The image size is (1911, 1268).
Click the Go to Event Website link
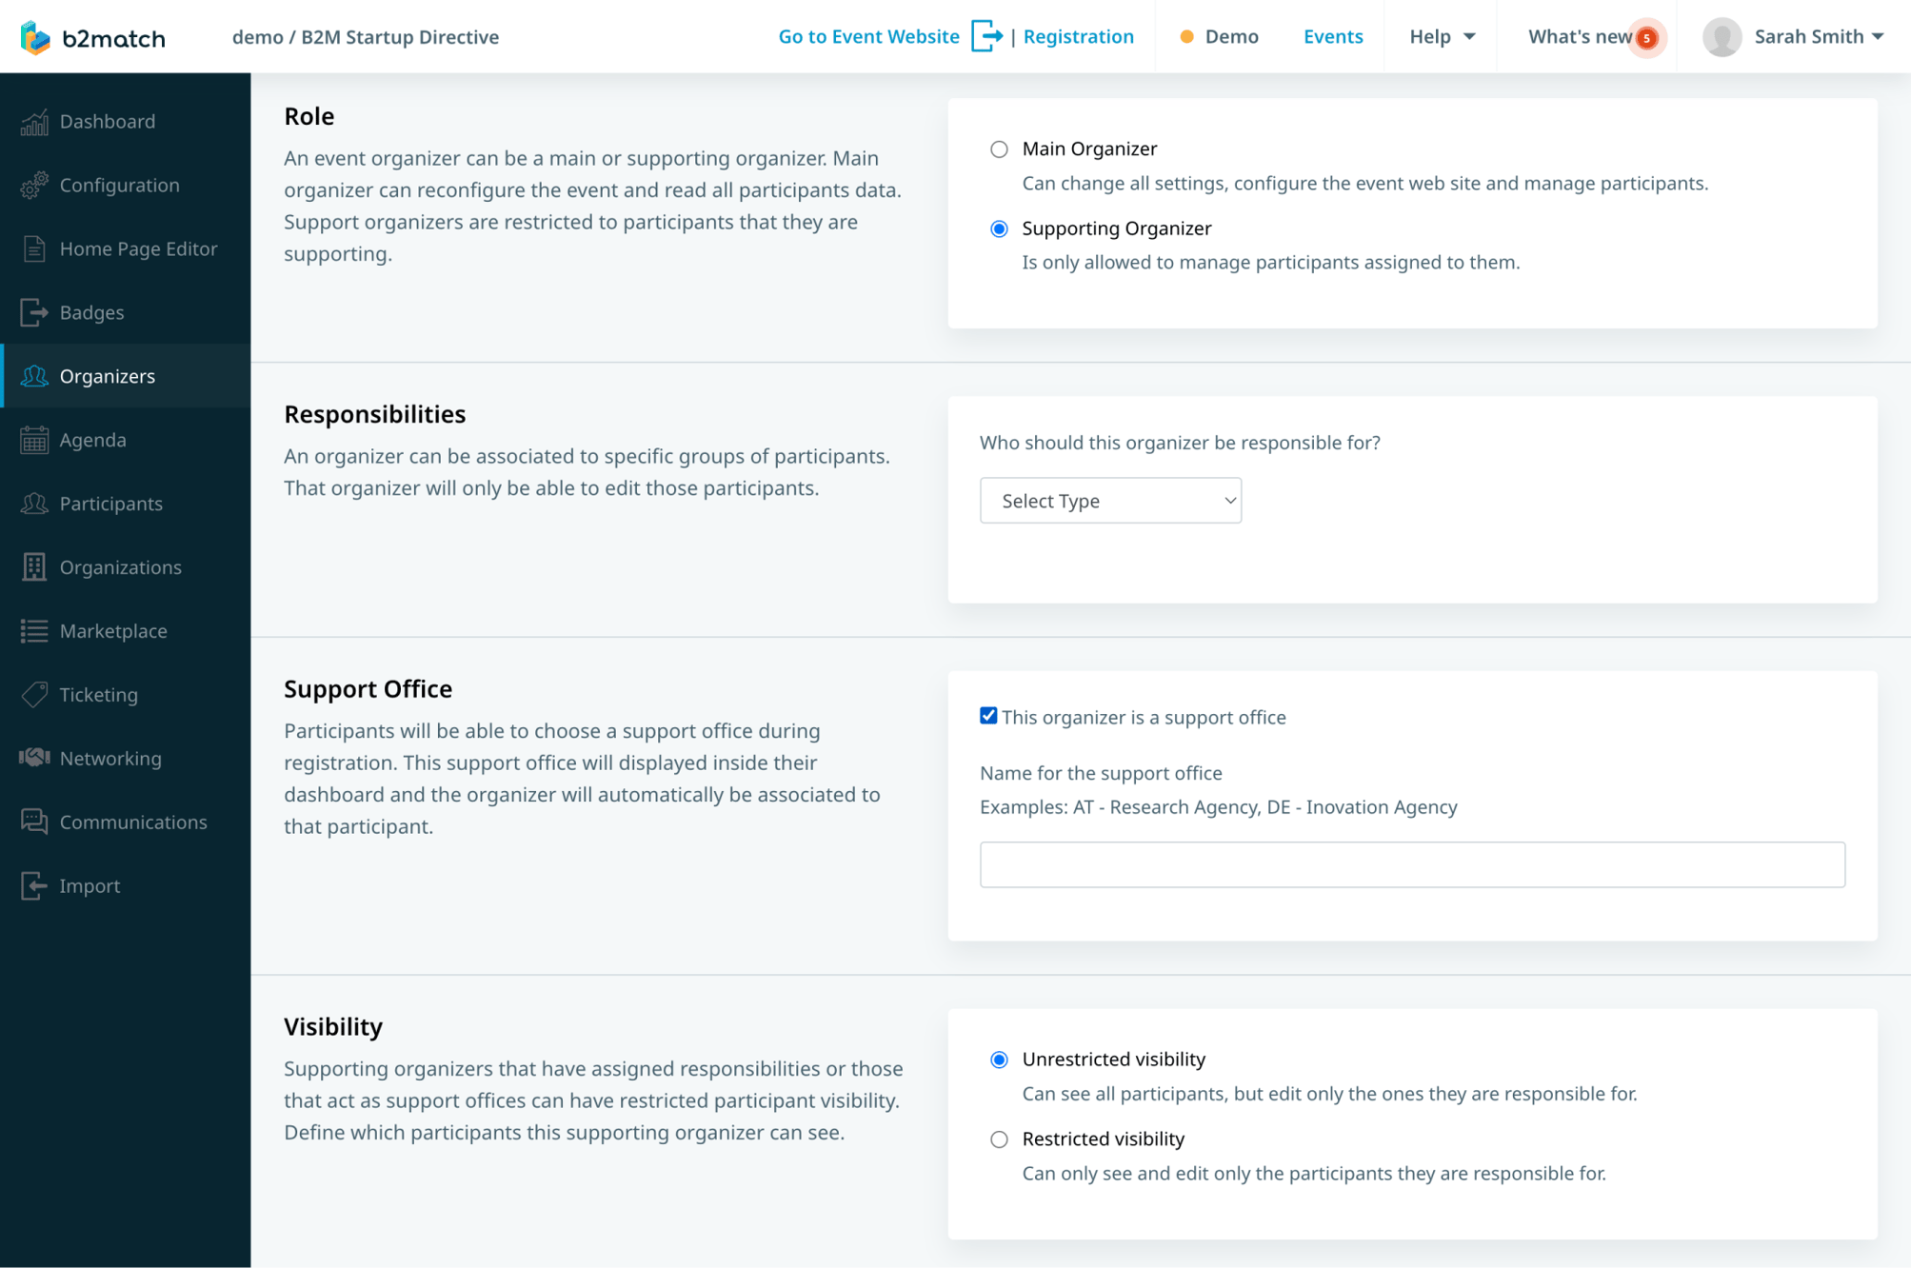868,36
